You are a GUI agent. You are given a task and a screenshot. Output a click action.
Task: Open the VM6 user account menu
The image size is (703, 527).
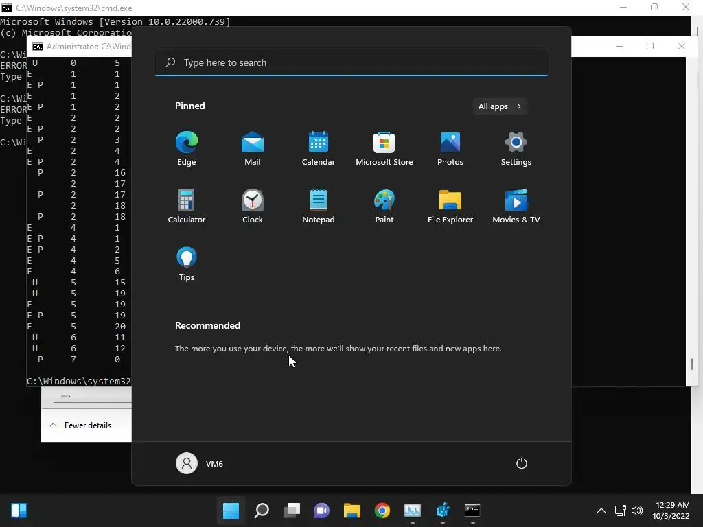coord(200,463)
